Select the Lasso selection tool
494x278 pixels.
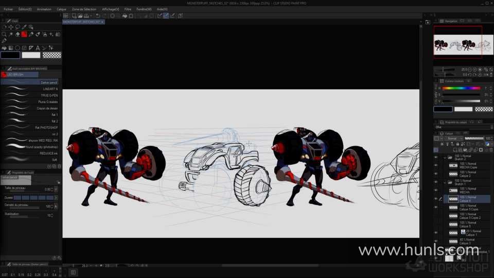[17, 27]
